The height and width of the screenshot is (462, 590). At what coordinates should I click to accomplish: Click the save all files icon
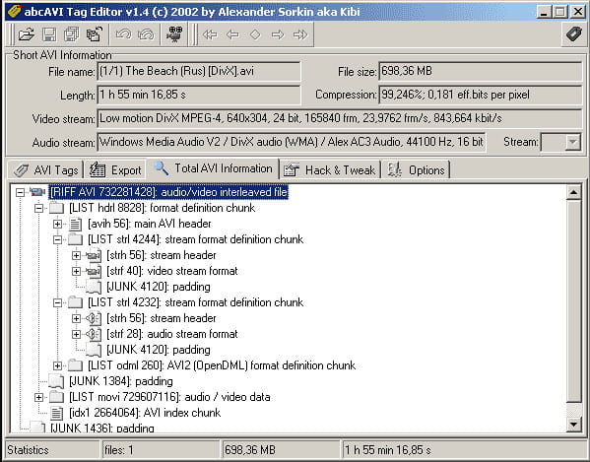(72, 34)
